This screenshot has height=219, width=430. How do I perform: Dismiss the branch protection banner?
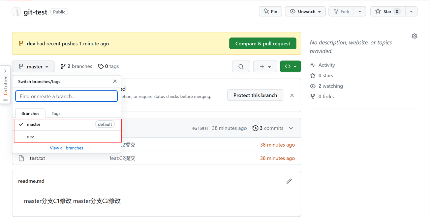point(292,95)
